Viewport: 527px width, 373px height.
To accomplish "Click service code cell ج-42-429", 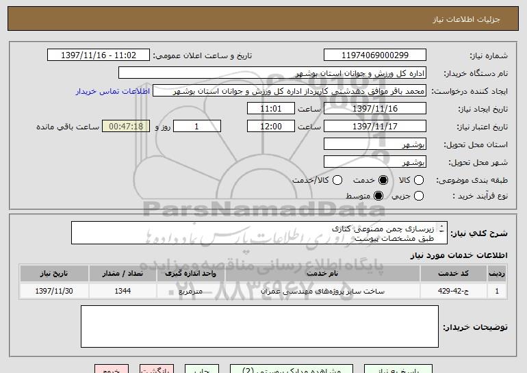I will coord(453,291).
